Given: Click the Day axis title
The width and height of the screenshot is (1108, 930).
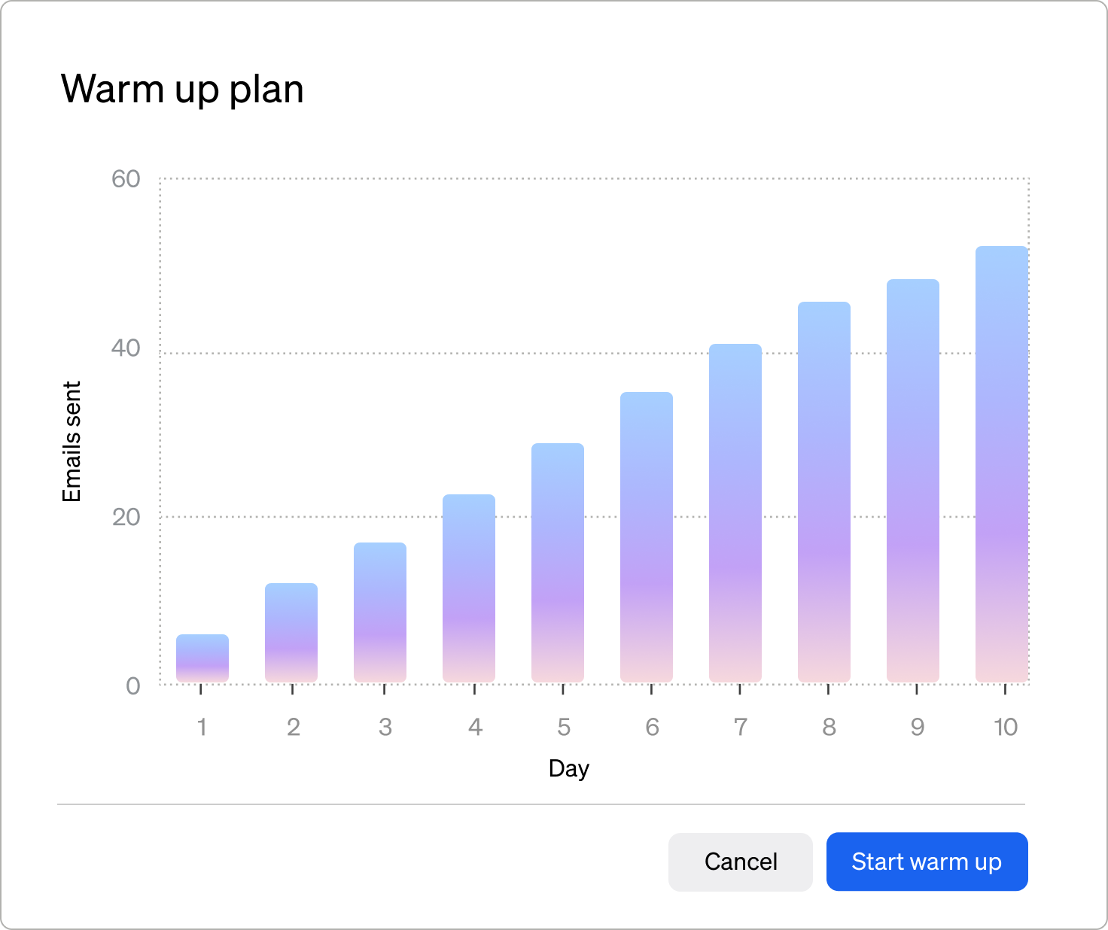Looking at the screenshot, I should [x=569, y=769].
